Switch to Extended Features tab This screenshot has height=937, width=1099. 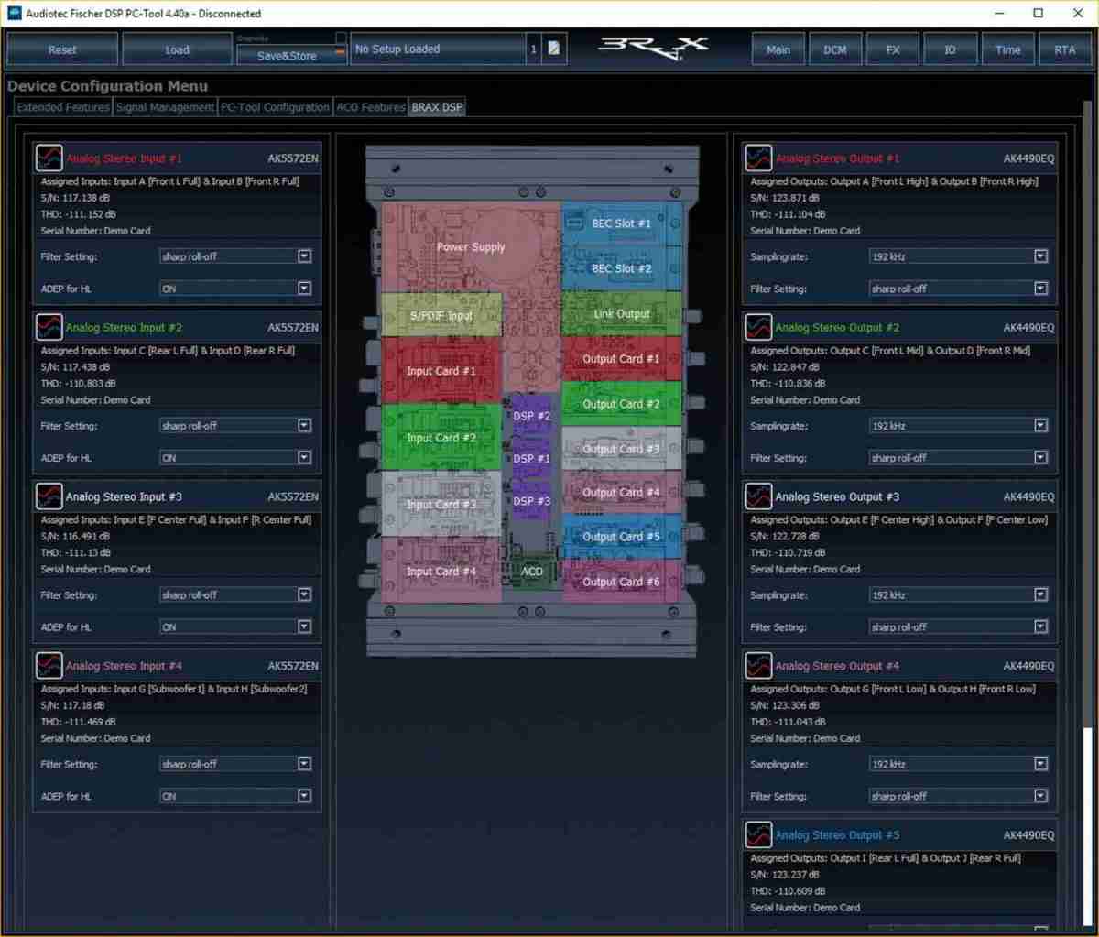(63, 107)
